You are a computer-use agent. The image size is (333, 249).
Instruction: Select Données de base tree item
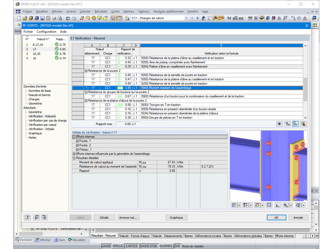[40, 90]
